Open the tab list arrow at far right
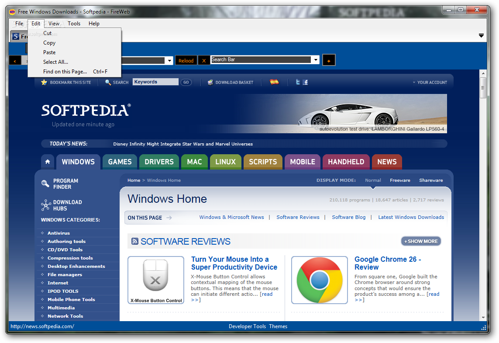Viewport: 499px width, 343px height. point(481,36)
